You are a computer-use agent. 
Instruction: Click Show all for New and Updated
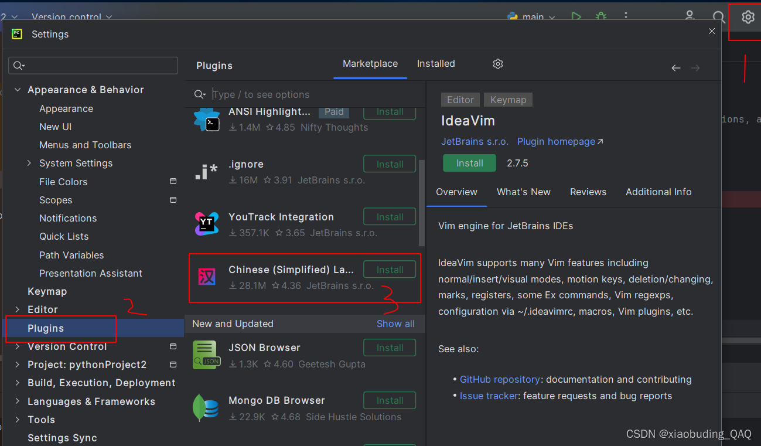coord(395,324)
